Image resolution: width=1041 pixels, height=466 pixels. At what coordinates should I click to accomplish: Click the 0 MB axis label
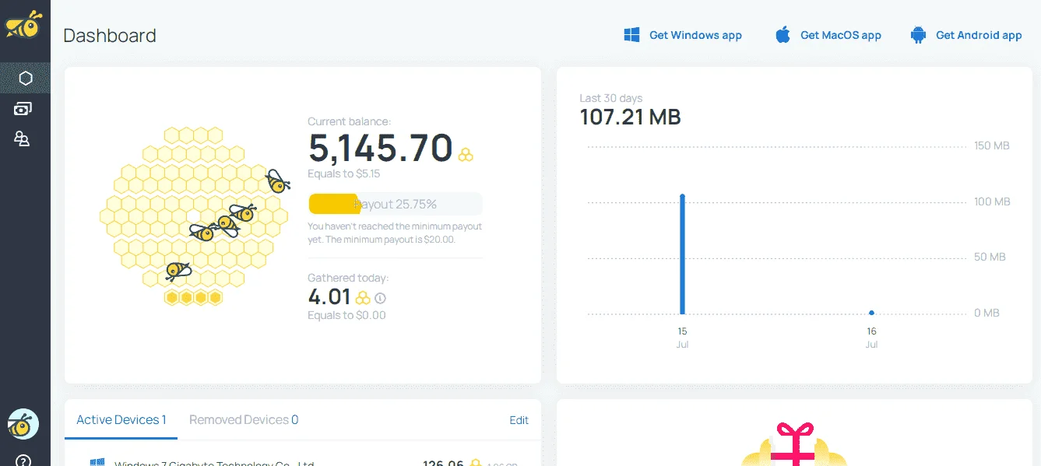point(986,313)
